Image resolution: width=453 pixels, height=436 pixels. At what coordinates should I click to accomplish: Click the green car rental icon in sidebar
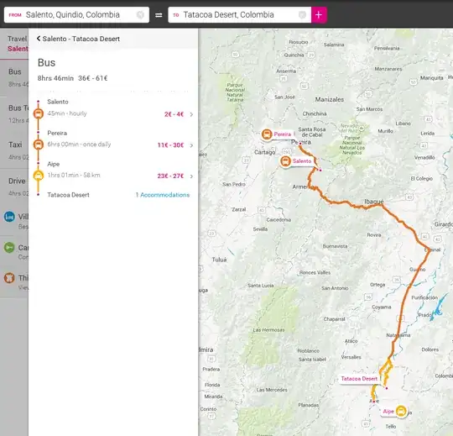[9, 247]
